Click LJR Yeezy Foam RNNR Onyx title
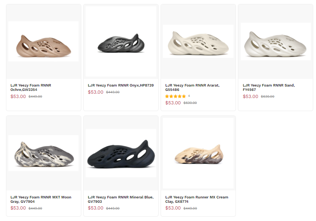This screenshot has width=316, height=221. point(121,85)
